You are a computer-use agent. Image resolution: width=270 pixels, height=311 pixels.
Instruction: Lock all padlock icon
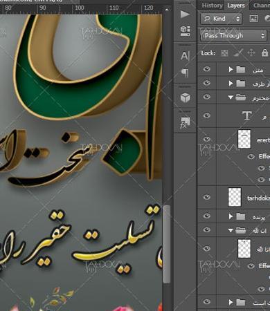[x=264, y=53]
